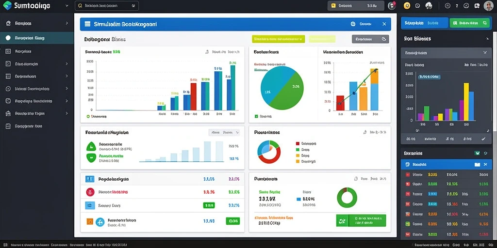497x248 pixels.
Task: Click the lower green shield icon in the forecast card
Action: click(91, 157)
